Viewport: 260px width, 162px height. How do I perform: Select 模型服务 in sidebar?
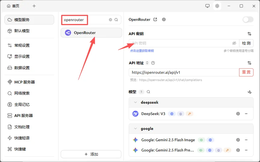(29, 20)
